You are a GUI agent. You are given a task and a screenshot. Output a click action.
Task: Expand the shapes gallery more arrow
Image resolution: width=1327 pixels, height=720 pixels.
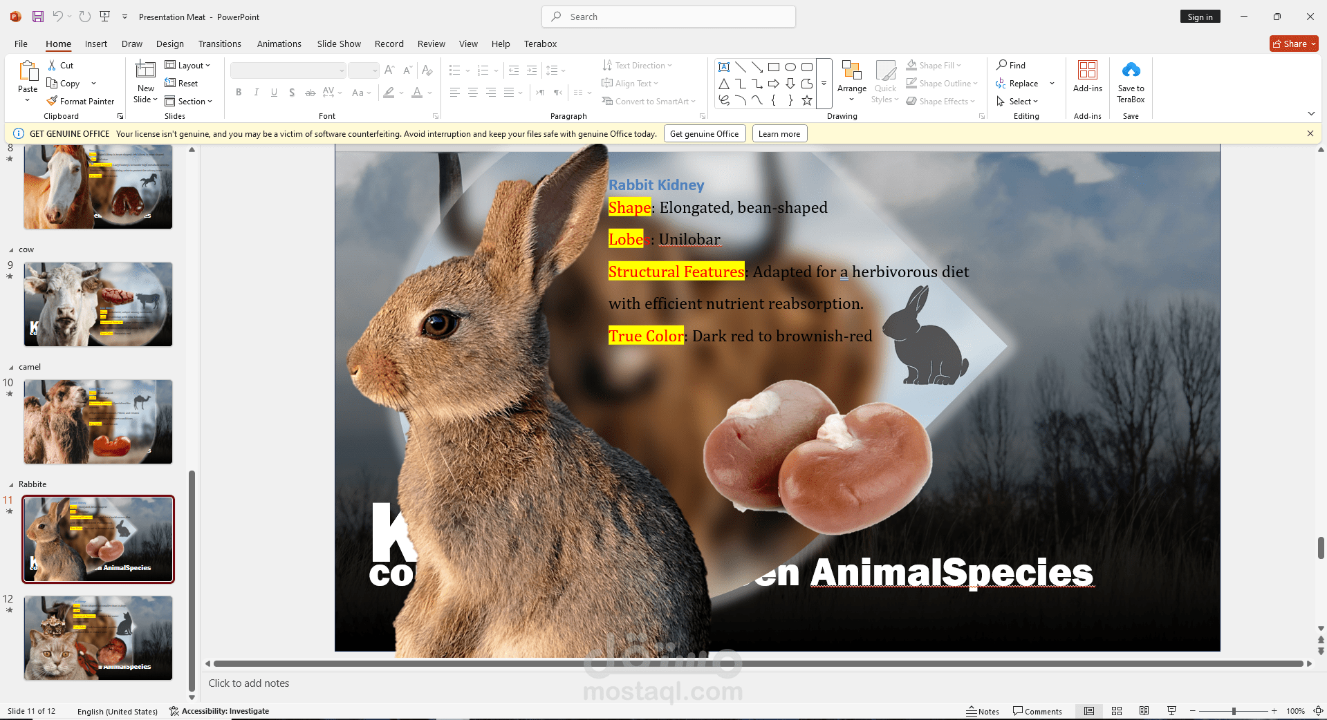(x=824, y=84)
